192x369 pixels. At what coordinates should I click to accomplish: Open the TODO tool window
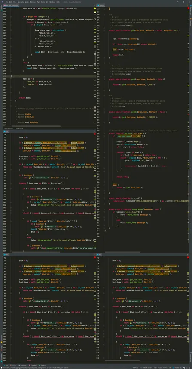(13, 365)
